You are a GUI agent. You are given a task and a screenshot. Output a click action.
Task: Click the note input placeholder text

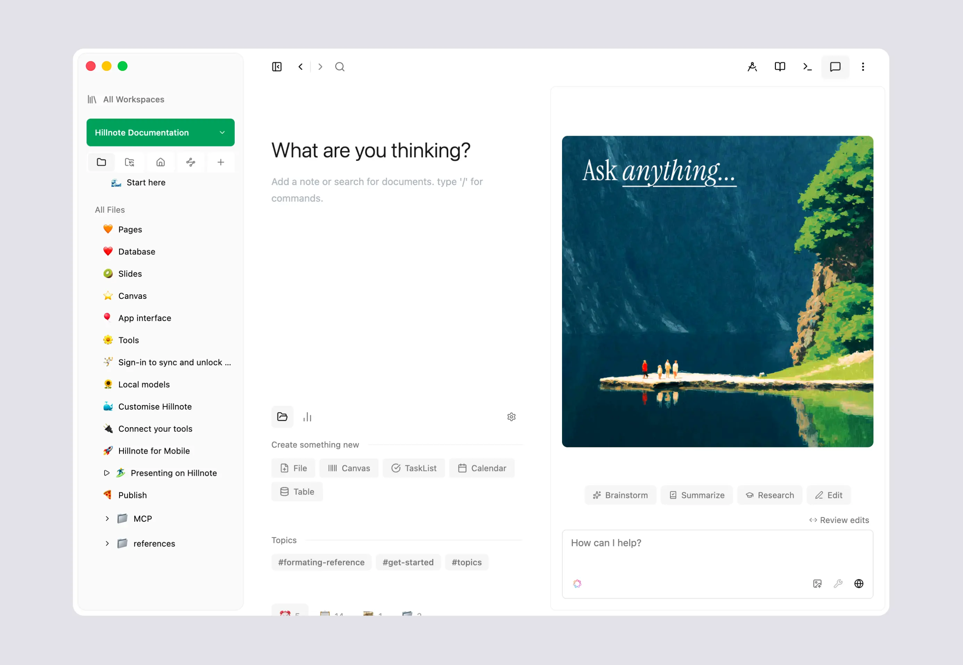coord(377,190)
